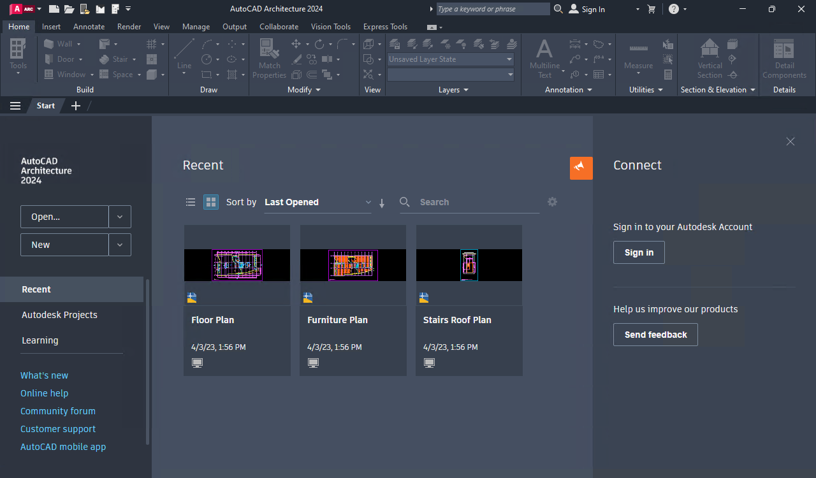Screen dimensions: 816x478
Task: Open the Online help link
Action: 44,393
